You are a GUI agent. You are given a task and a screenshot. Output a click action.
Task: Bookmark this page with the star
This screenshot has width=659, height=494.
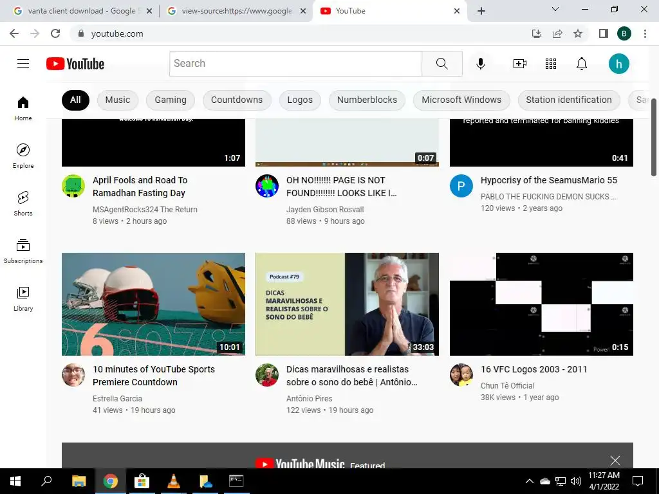coord(578,33)
